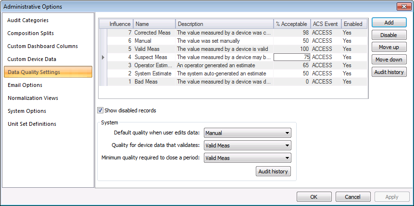Close the Administrative Options window
414x206 pixels.
[x=404, y=7]
